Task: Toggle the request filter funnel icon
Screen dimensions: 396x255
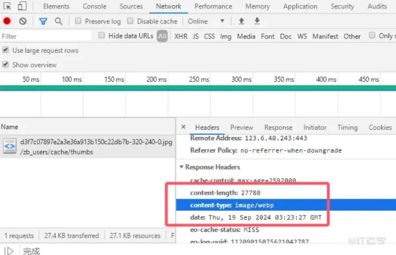Action: [43, 21]
